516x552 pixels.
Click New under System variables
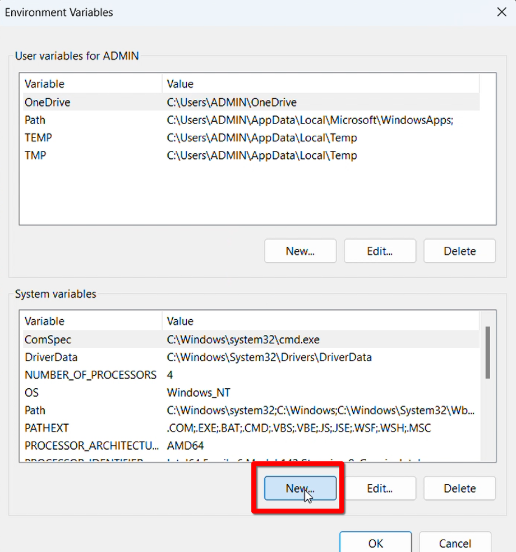(300, 488)
